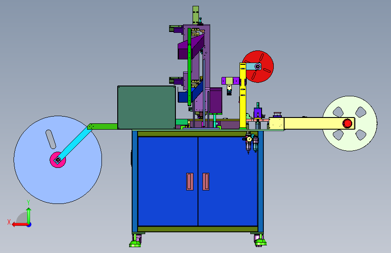Click the right cabinet door handle
391x253 pixels.
[206, 181]
